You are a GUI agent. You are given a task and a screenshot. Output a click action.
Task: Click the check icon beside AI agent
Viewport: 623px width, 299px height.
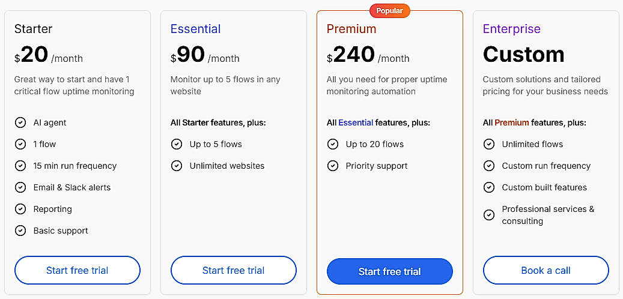[20, 122]
